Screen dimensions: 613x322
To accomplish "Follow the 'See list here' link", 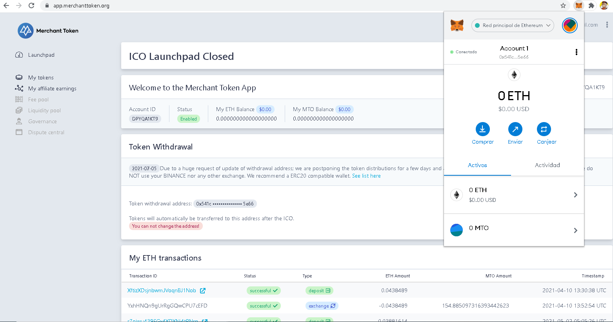I will tap(366, 176).
